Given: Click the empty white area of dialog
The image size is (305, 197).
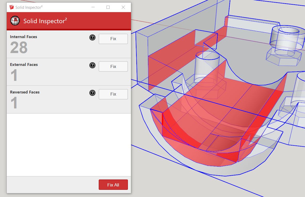Looking at the screenshot, I should (x=69, y=144).
